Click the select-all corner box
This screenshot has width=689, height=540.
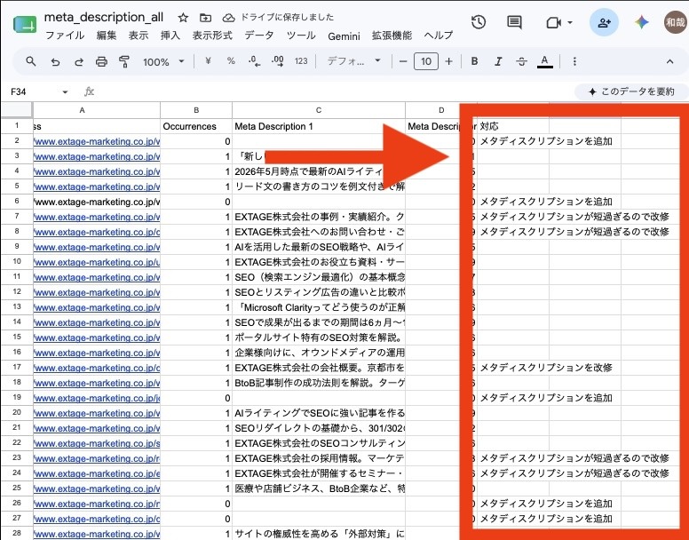[17, 110]
